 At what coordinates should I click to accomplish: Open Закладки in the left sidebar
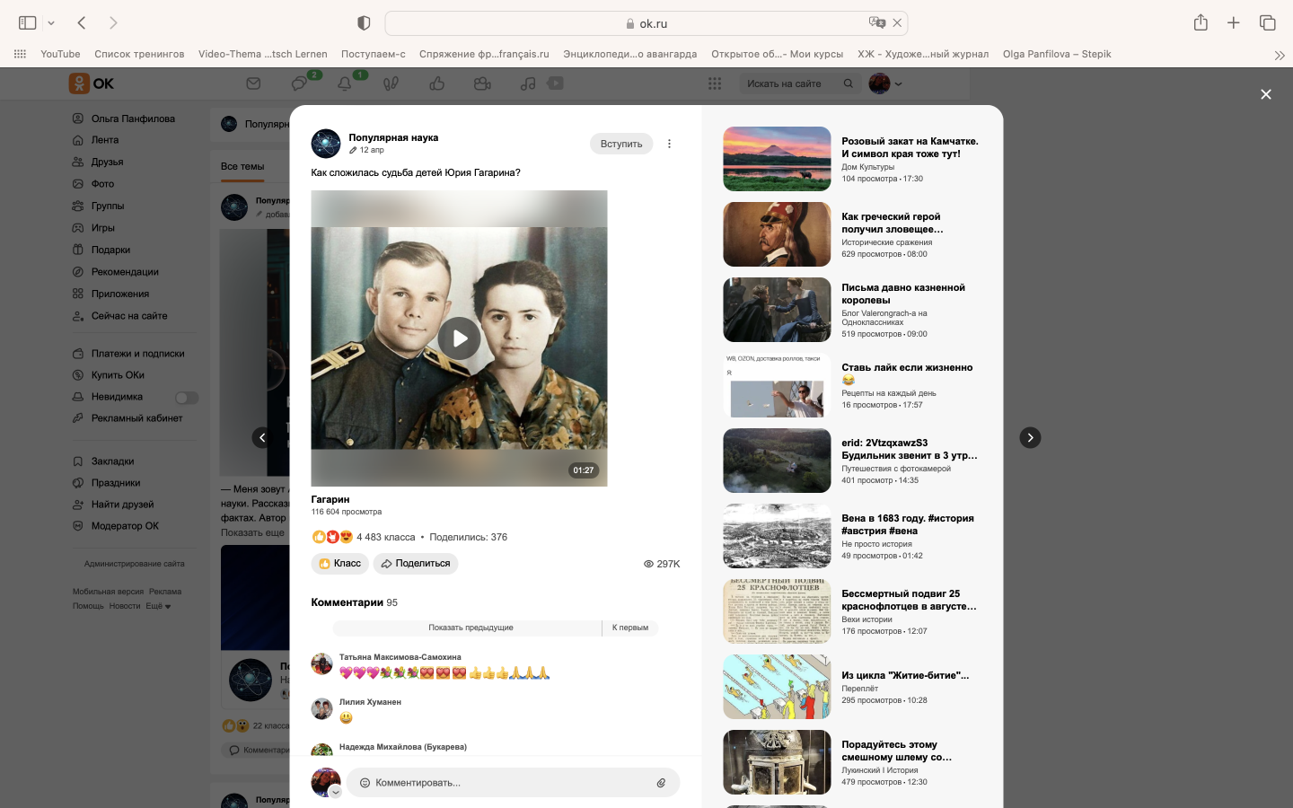(x=112, y=461)
